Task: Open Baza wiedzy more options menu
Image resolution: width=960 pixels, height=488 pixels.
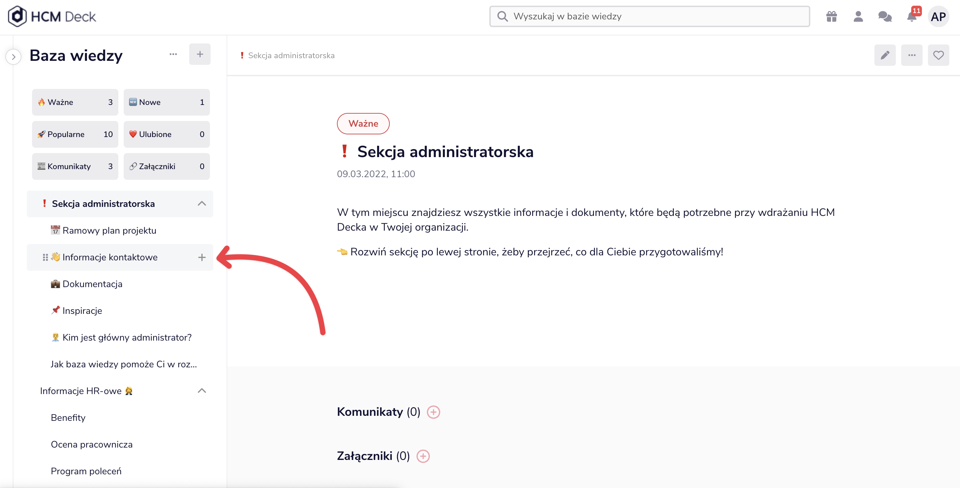Action: coord(173,54)
